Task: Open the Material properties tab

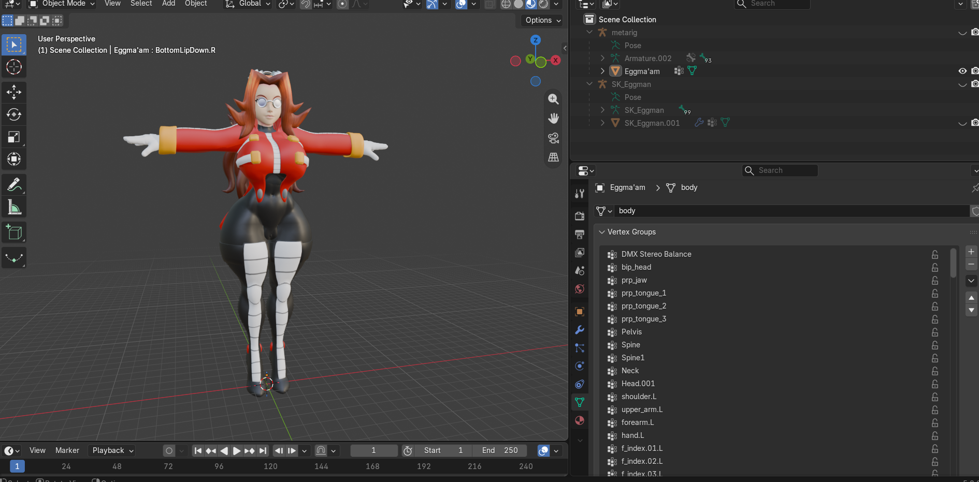Action: point(580,420)
